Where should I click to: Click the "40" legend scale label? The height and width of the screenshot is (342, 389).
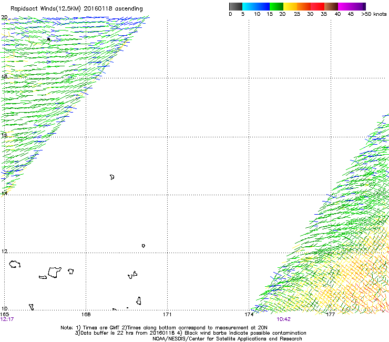point(337,14)
